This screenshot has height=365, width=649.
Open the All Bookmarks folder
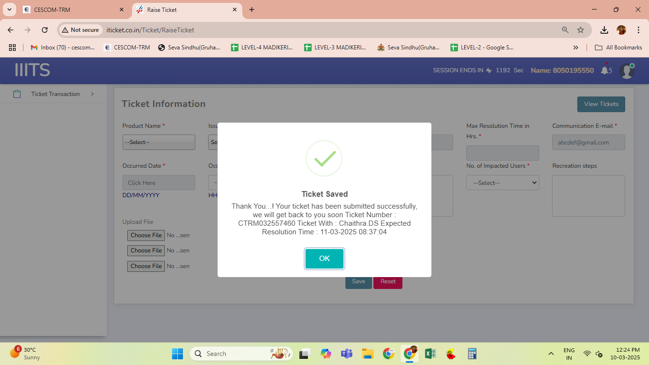[619, 48]
